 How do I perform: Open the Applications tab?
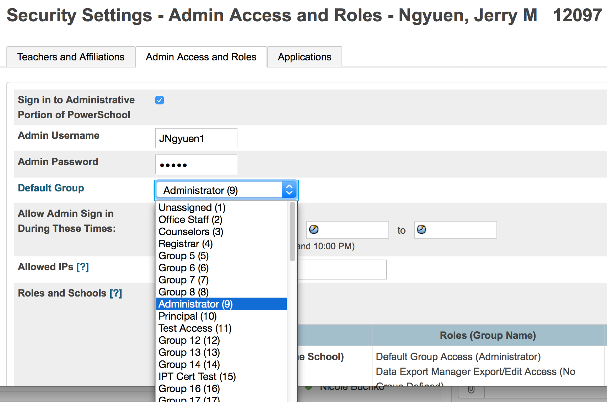305,57
